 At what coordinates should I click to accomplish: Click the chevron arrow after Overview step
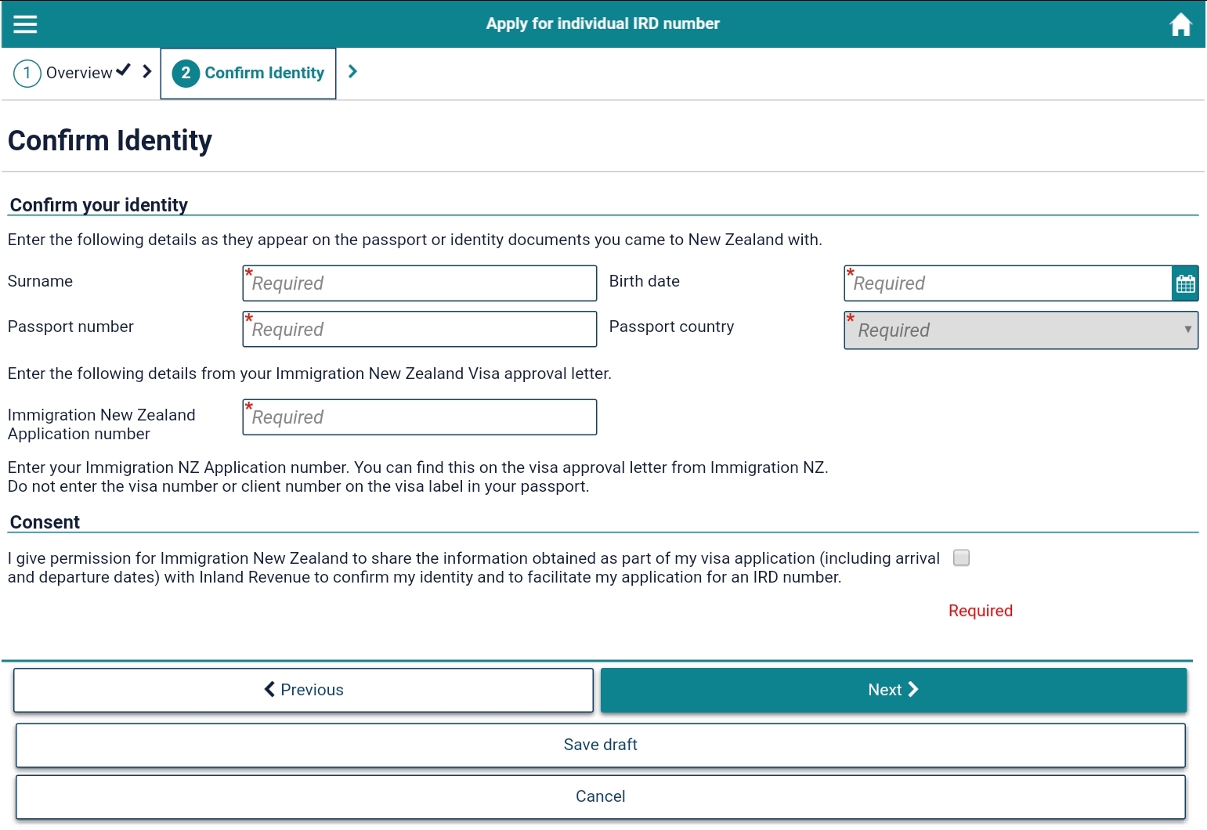[x=147, y=72]
